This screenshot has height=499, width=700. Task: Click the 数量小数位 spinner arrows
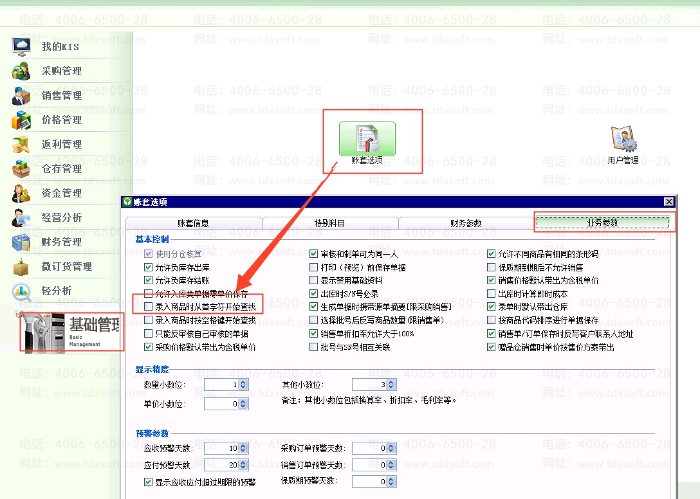pos(243,385)
